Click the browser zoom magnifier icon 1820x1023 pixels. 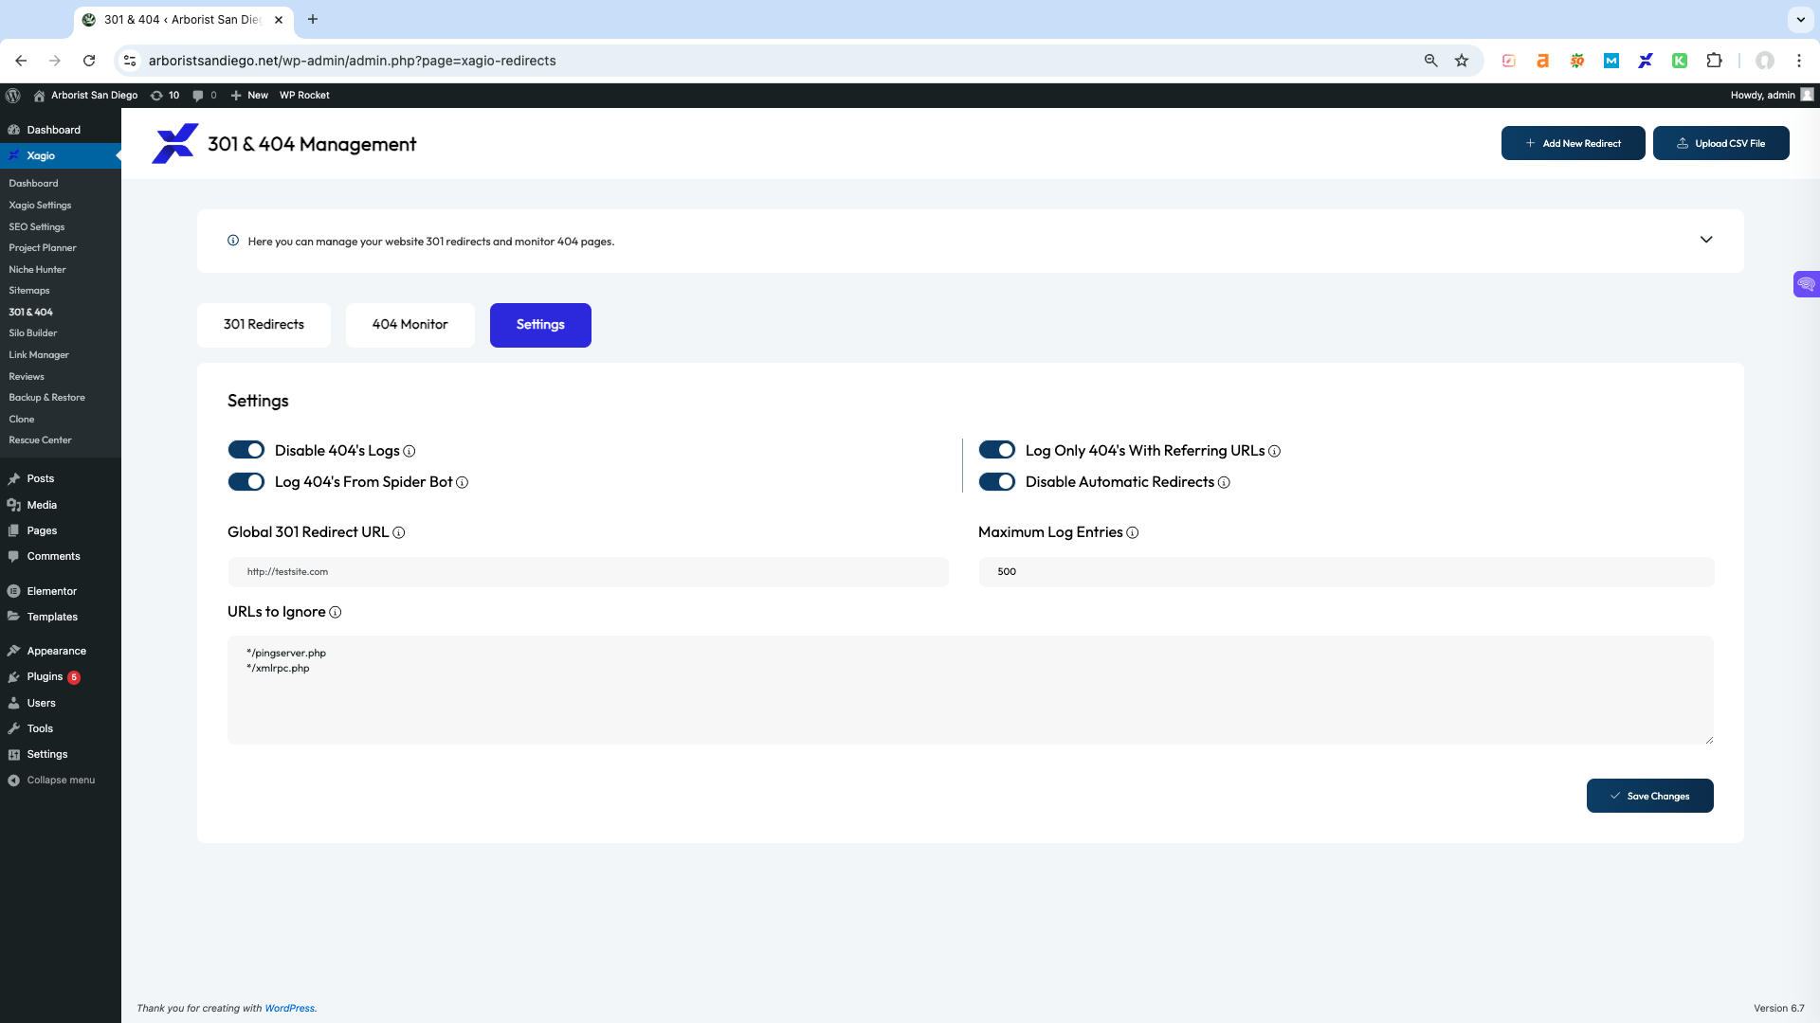1431,61
